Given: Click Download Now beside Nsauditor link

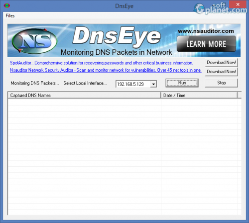Looking at the screenshot, I should tap(221, 72).
